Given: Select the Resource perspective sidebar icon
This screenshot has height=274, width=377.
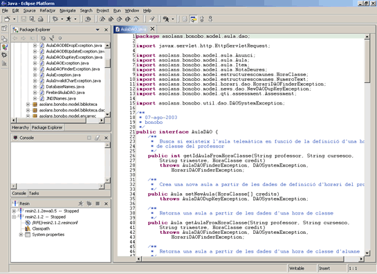Looking at the screenshot, I should tap(4, 39).
